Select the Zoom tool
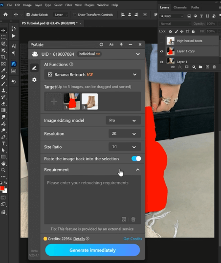 (x=3, y=170)
